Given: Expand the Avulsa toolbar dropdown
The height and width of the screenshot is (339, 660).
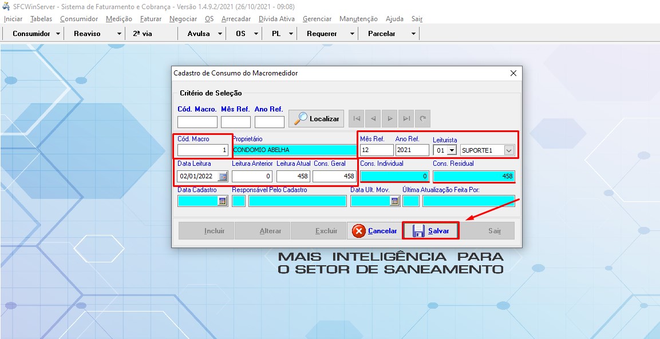Looking at the screenshot, I should pyautogui.click(x=222, y=33).
